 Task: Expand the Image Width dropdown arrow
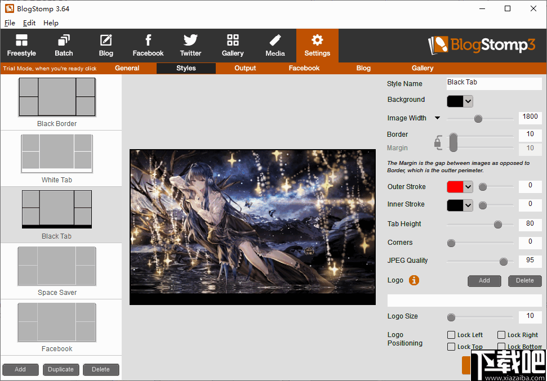pyautogui.click(x=438, y=118)
